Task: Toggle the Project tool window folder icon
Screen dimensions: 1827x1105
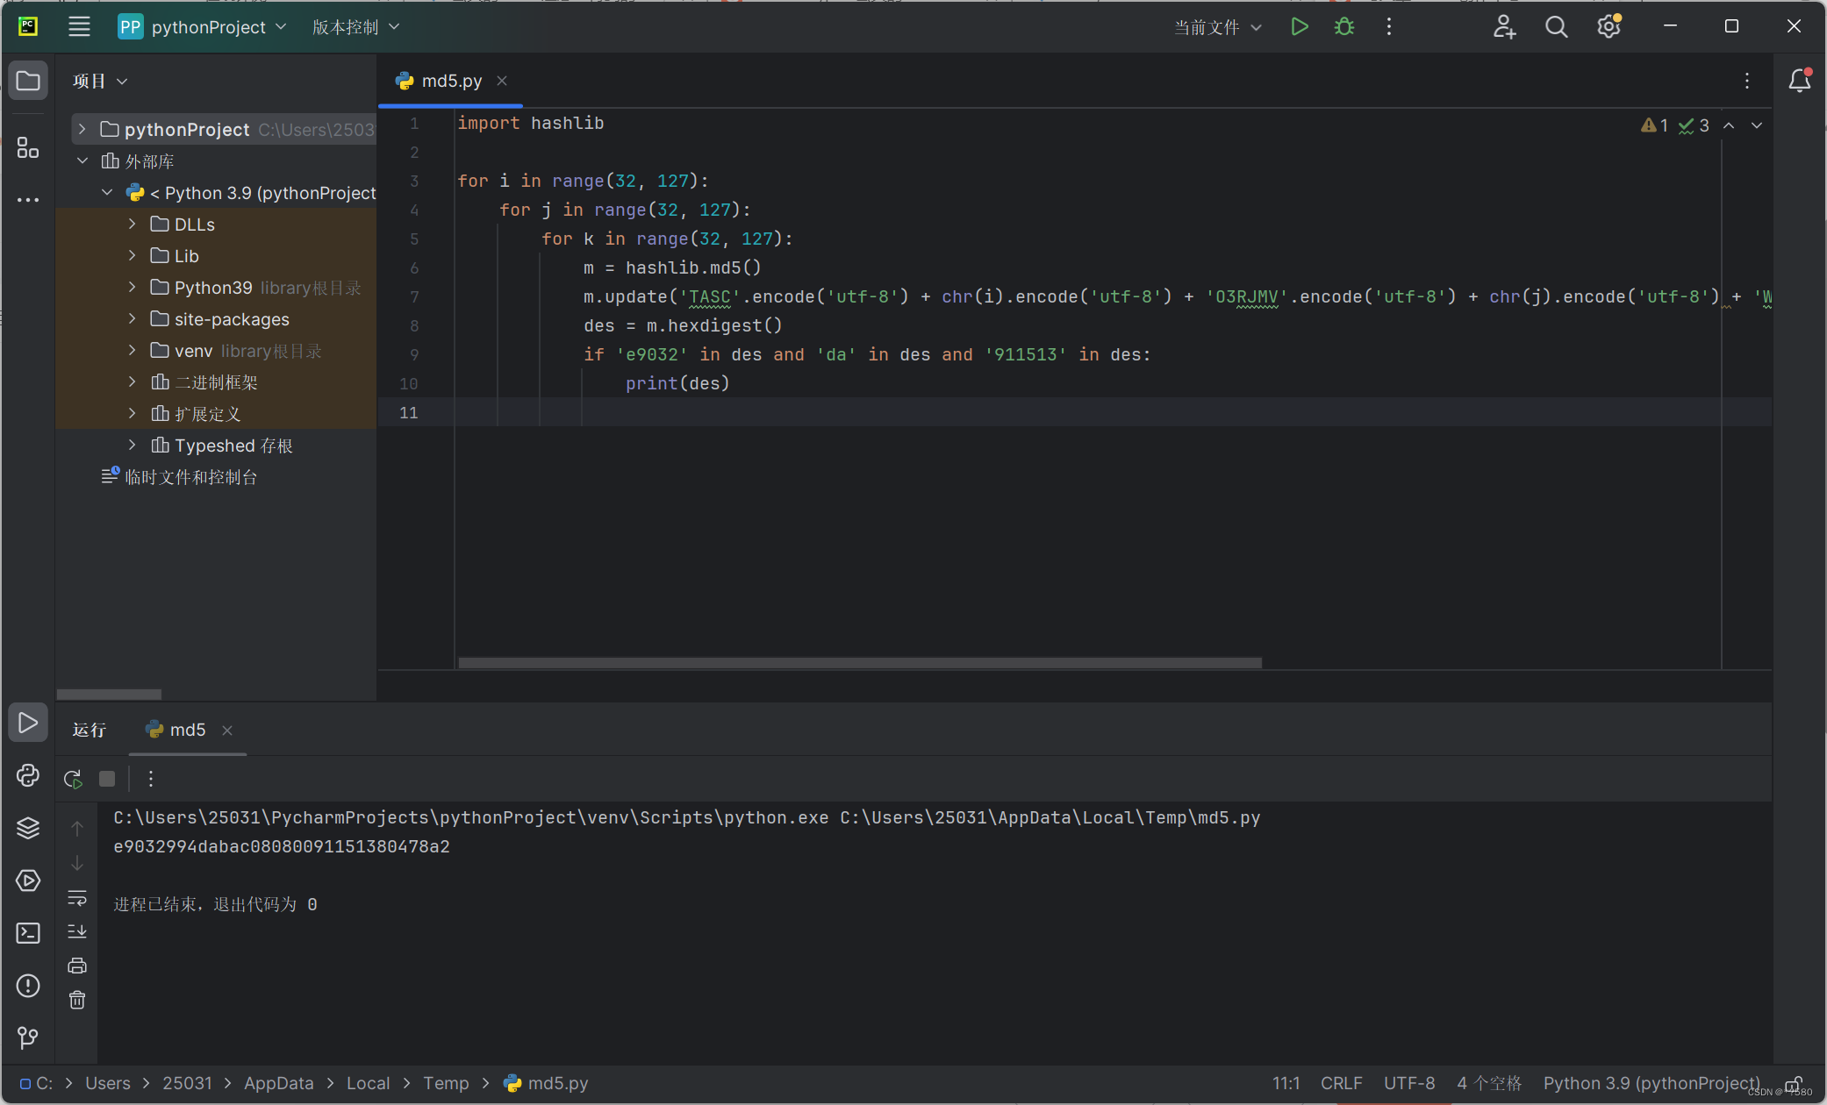Action: pos(28,81)
